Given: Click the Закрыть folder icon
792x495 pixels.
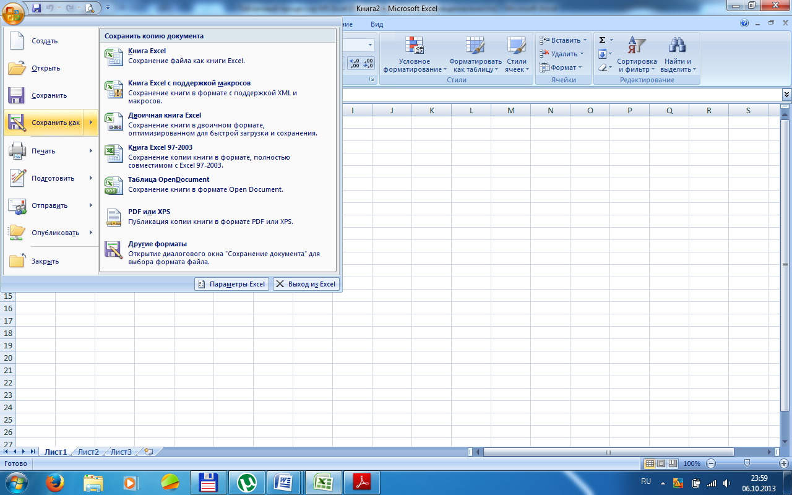Looking at the screenshot, I should (x=17, y=261).
